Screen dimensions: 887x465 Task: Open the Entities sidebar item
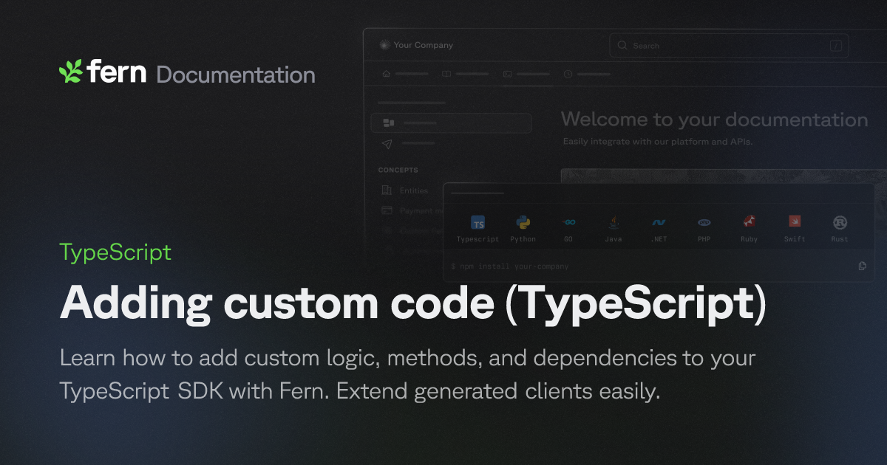click(414, 190)
